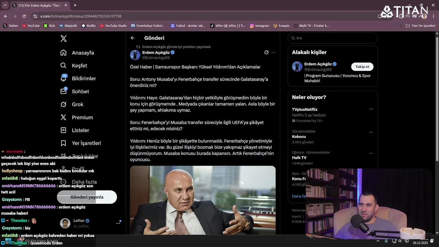439x247 pixels.
Task: Show hidden tray icons arrow
Action: coord(378,241)
